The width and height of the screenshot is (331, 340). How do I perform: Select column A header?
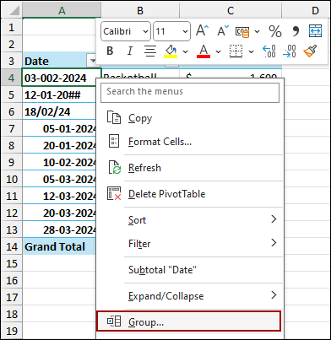point(62,11)
